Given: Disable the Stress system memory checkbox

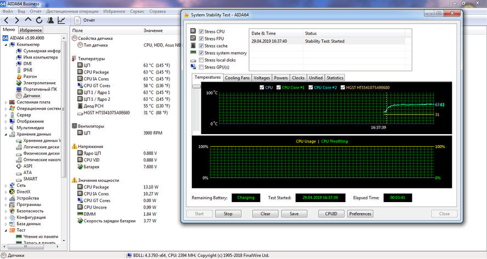Looking at the screenshot, I should click(201, 53).
